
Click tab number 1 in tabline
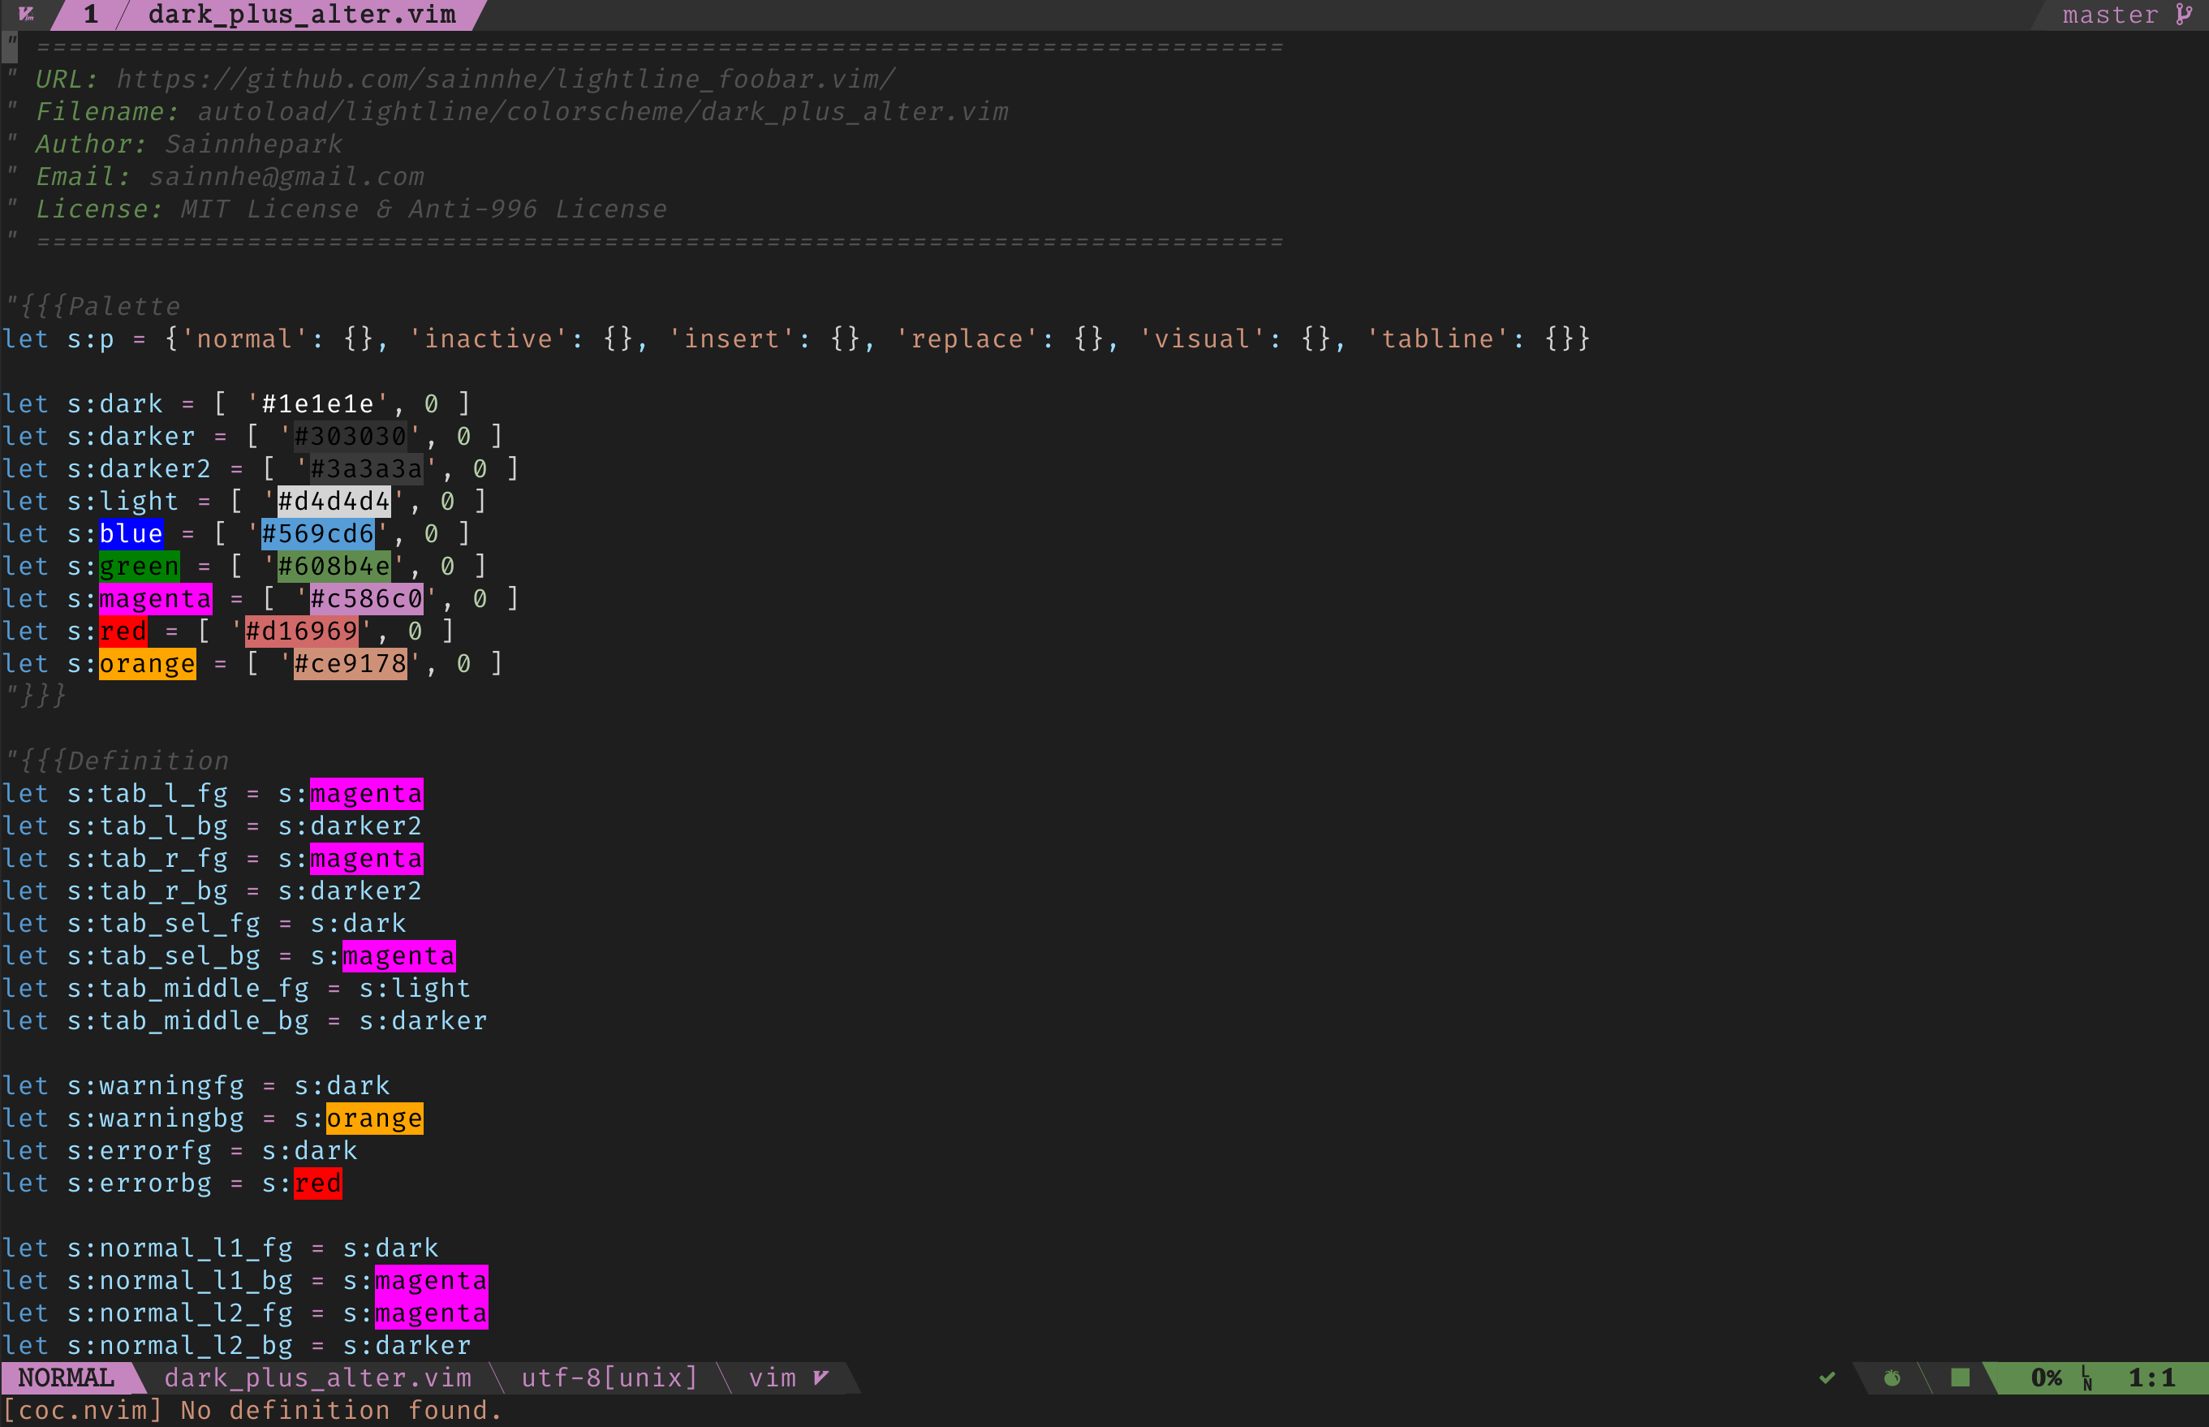pyautogui.click(x=91, y=14)
